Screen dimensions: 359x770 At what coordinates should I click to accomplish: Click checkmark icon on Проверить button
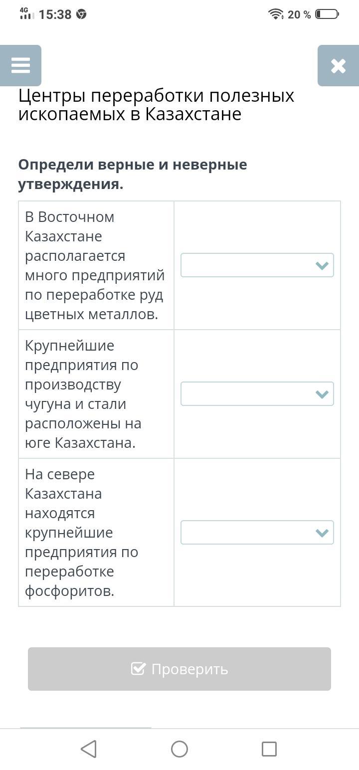pyautogui.click(x=138, y=668)
